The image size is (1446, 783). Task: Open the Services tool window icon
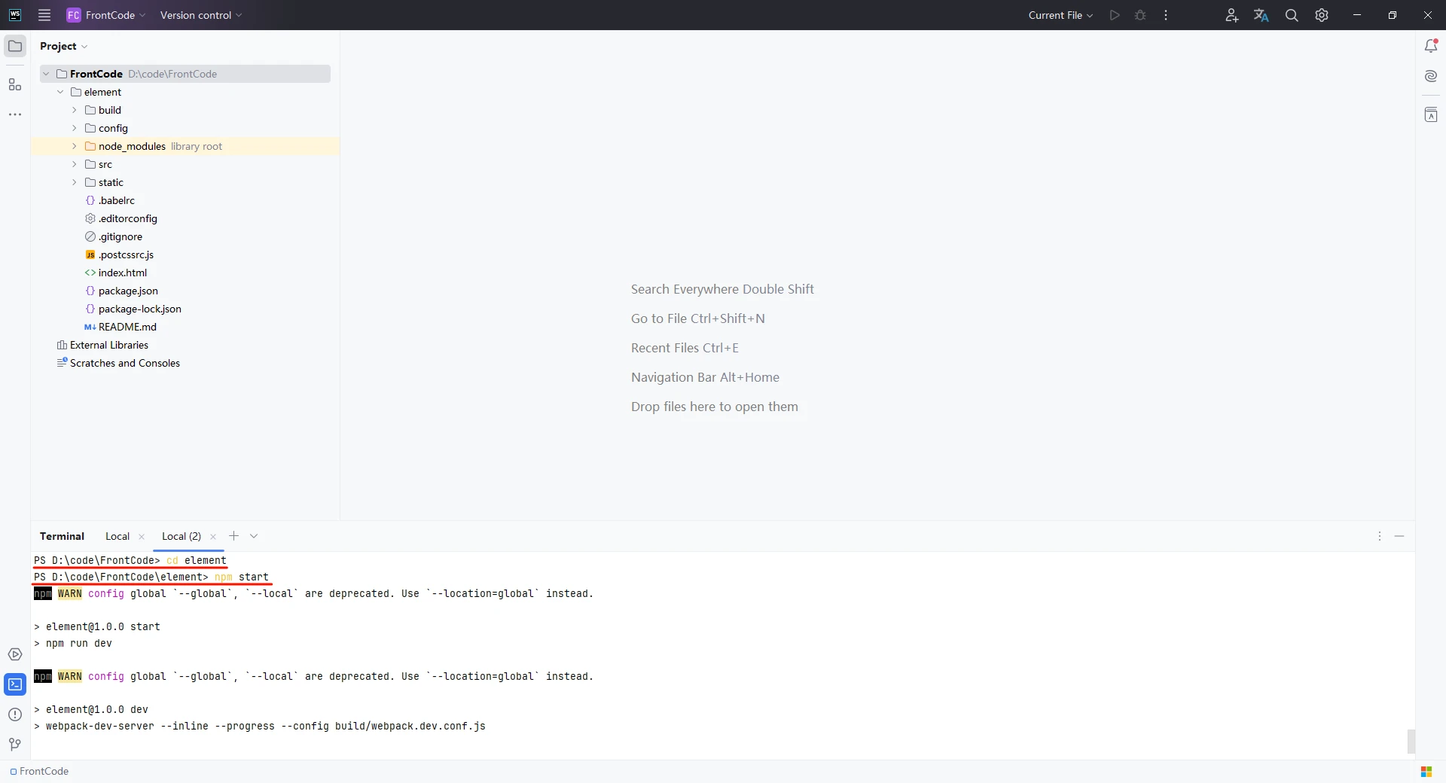click(x=15, y=654)
